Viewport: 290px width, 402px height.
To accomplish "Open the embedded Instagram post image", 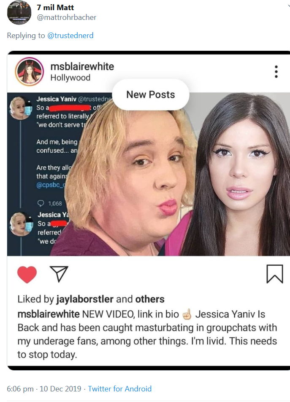I will [x=149, y=174].
